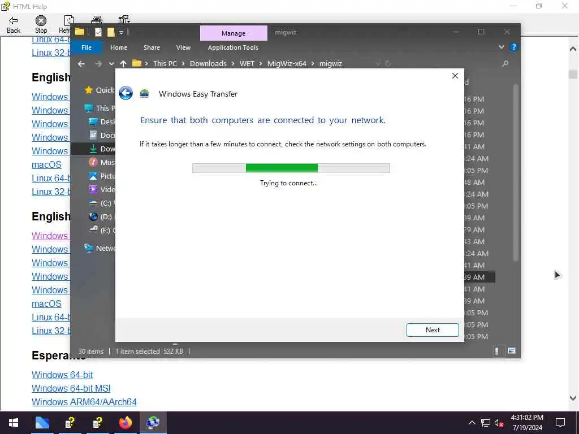This screenshot has height=434, width=579.
Task: Click HTML Help scroll-up arrow
Action: pyautogui.click(x=573, y=49)
